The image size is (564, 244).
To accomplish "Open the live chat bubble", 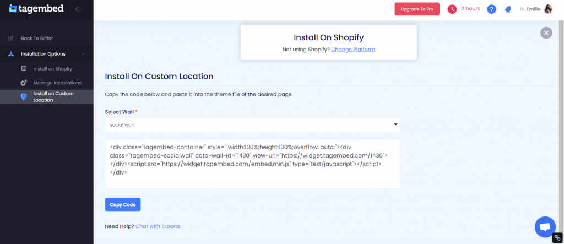I will pos(545,227).
